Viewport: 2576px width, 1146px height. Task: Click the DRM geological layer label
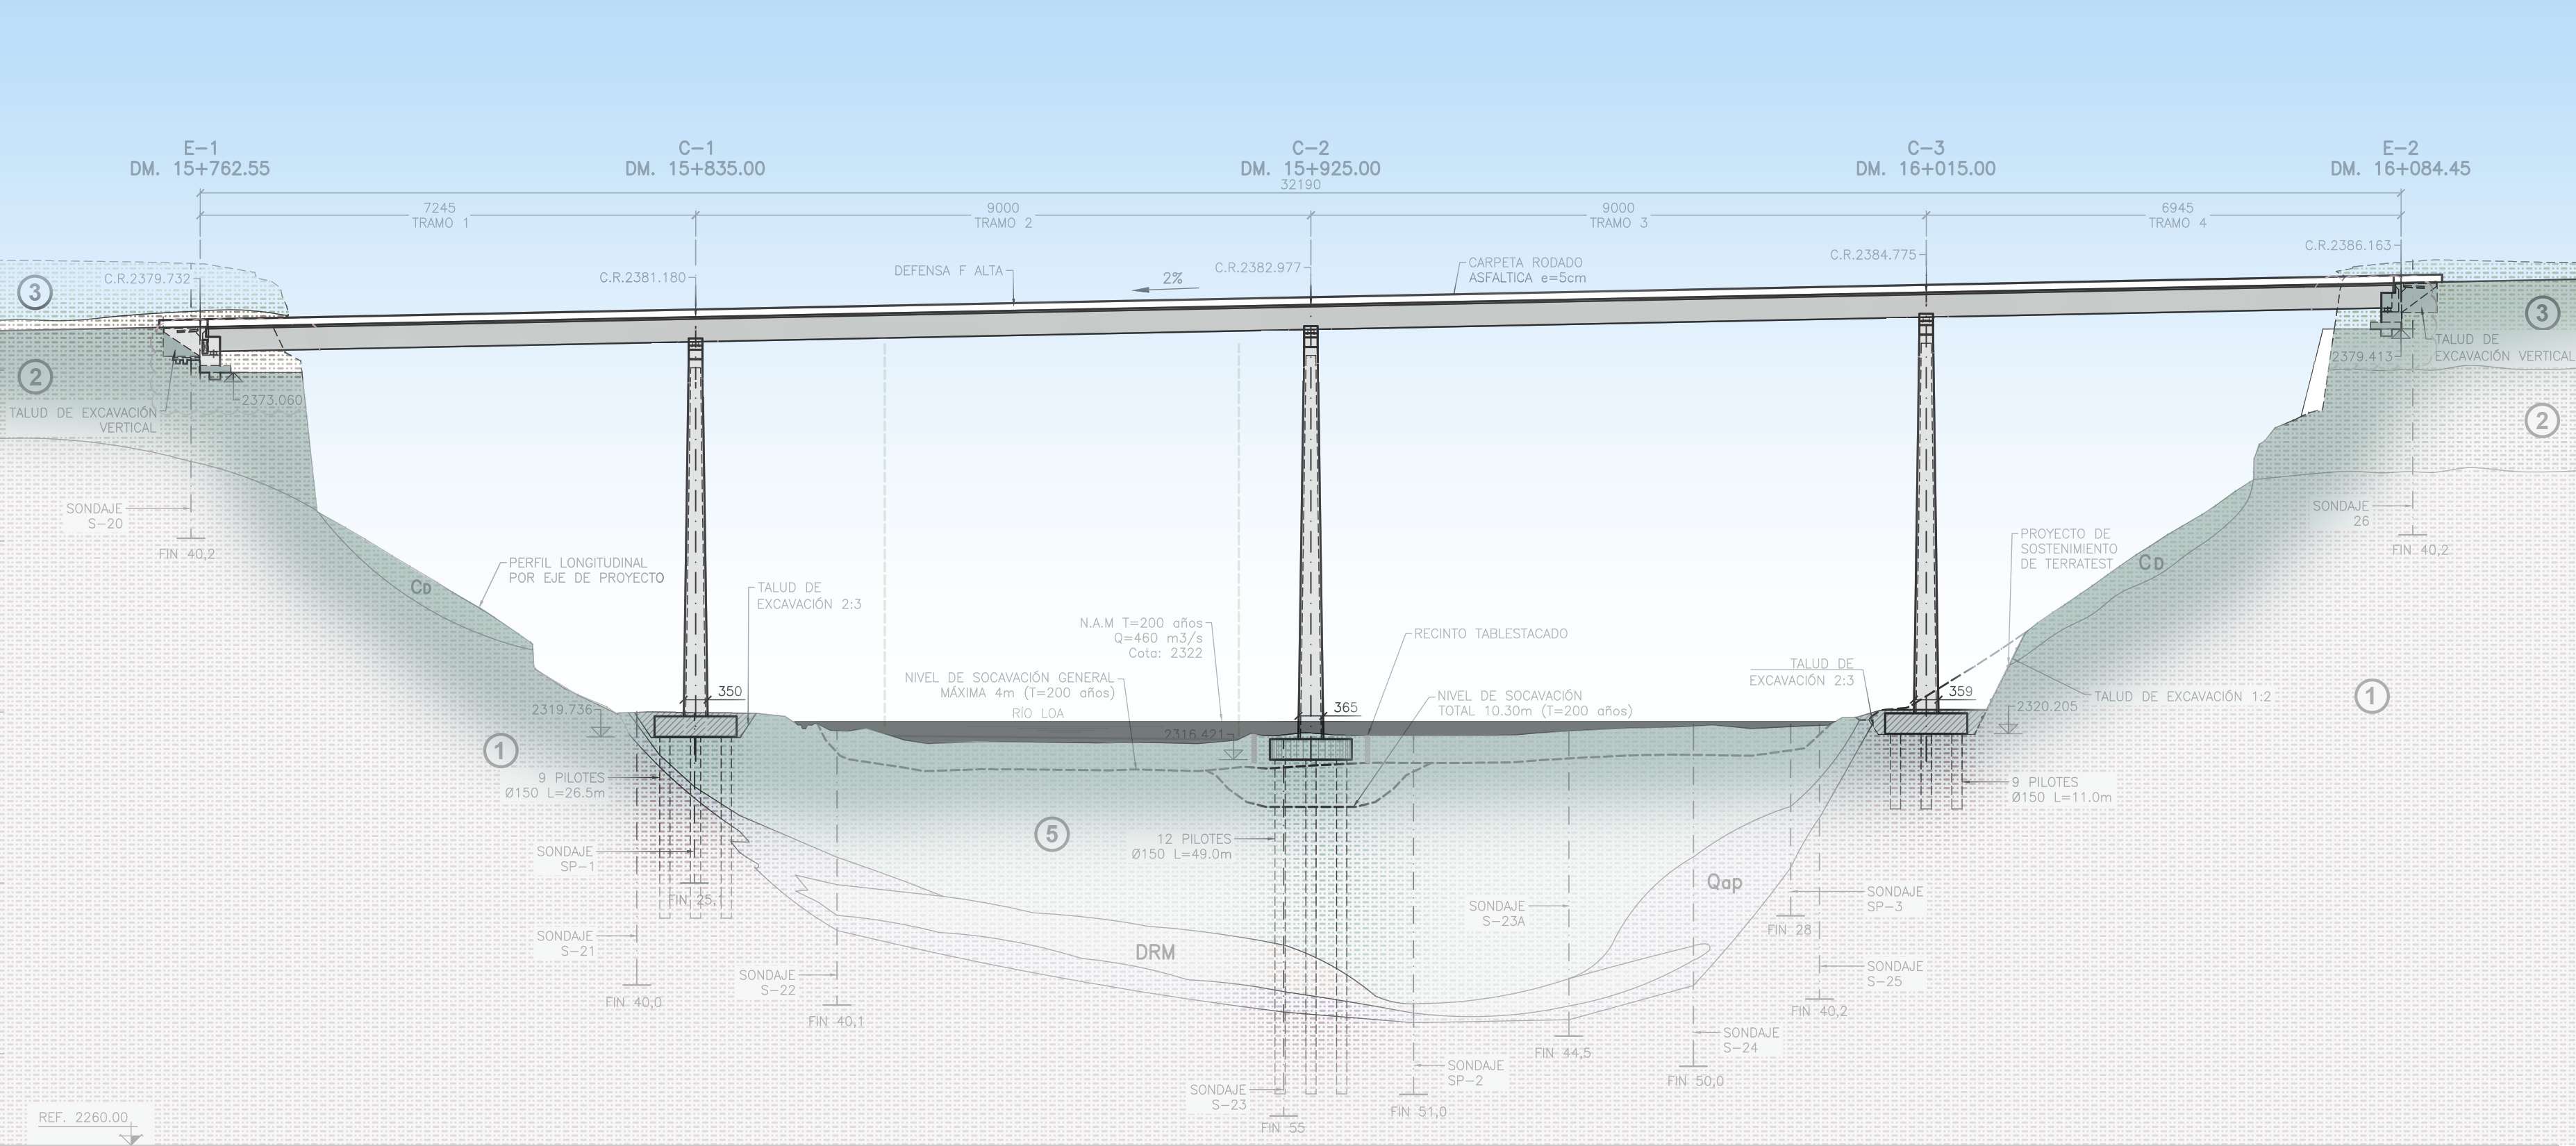click(x=1155, y=952)
